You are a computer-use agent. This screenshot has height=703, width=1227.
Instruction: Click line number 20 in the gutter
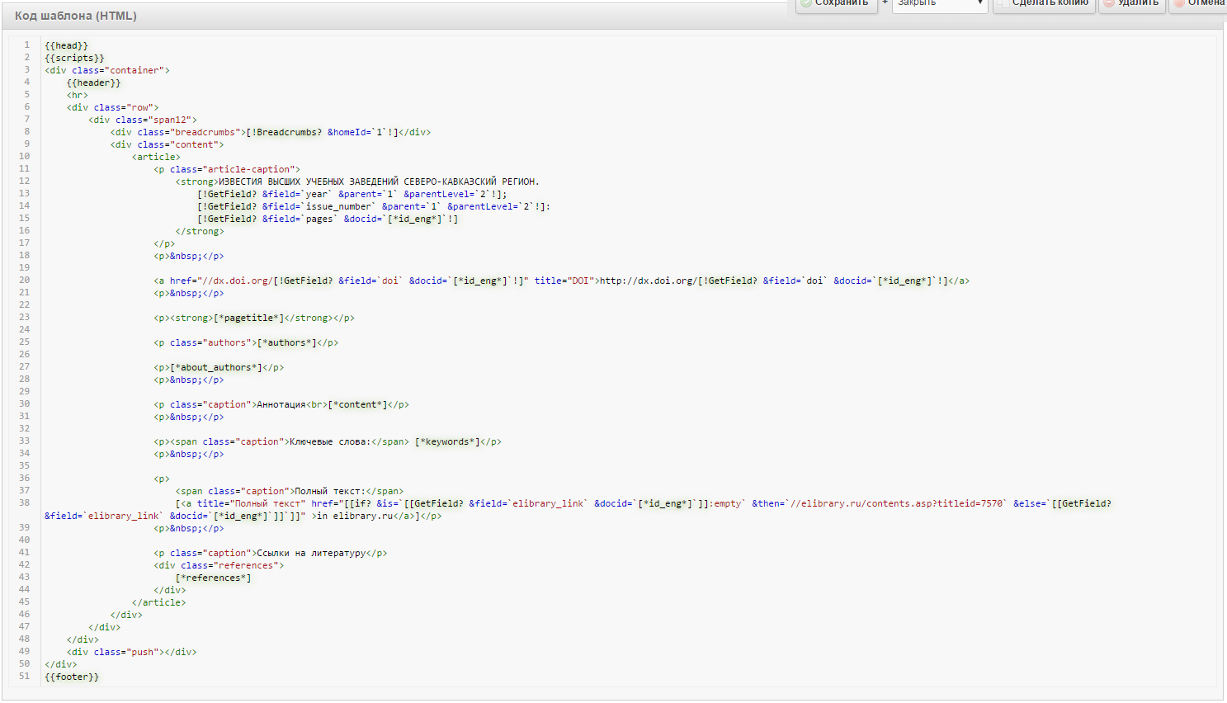24,280
